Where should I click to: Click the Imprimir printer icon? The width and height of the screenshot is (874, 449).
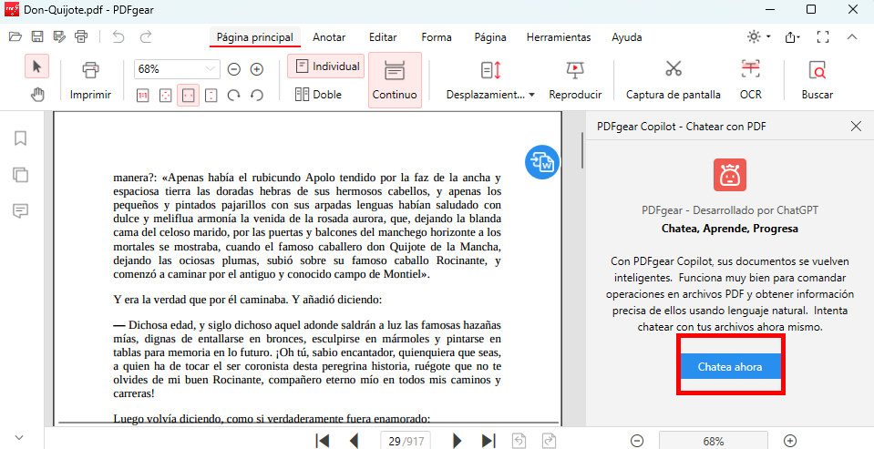[x=90, y=69]
